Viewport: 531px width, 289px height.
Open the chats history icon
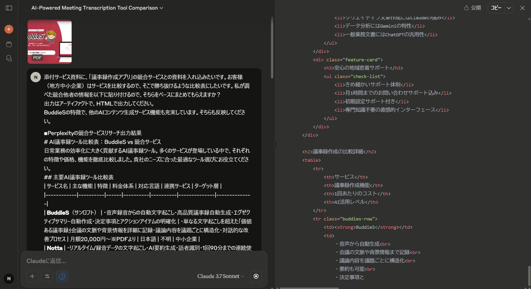[9, 58]
